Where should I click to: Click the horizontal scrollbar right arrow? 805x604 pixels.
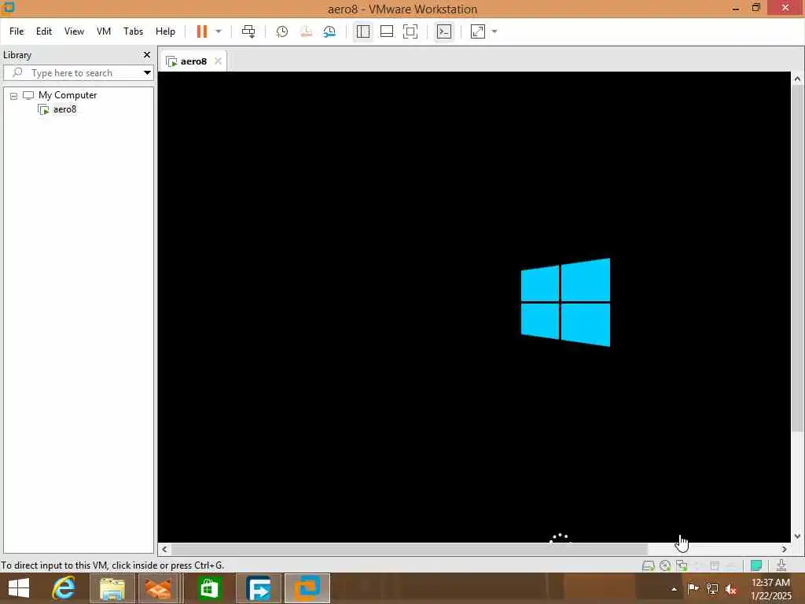(784, 549)
